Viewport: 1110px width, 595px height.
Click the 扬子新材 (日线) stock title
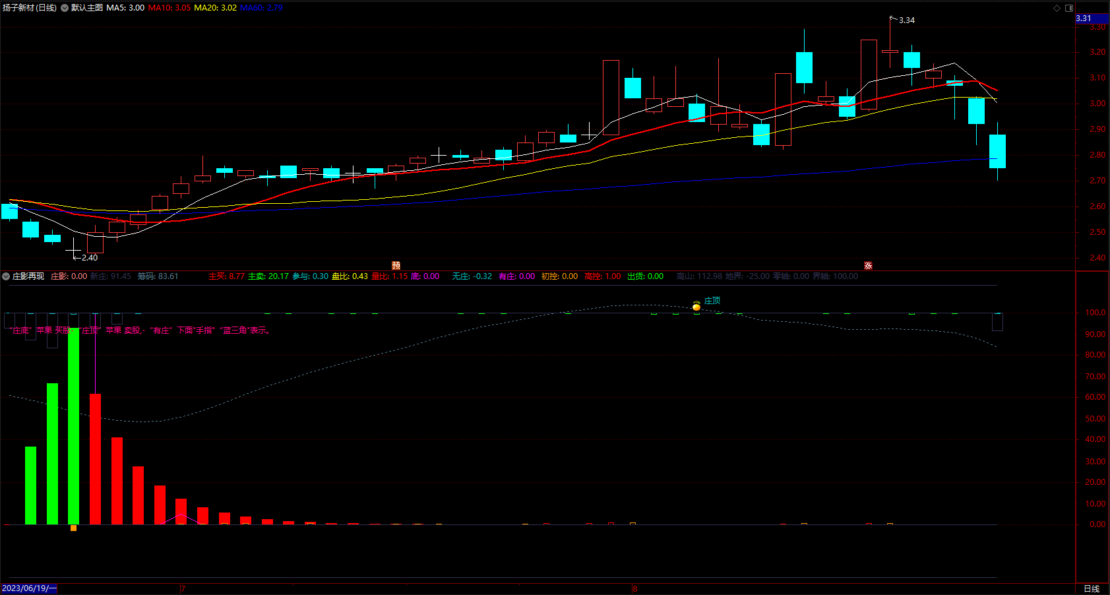(30, 8)
